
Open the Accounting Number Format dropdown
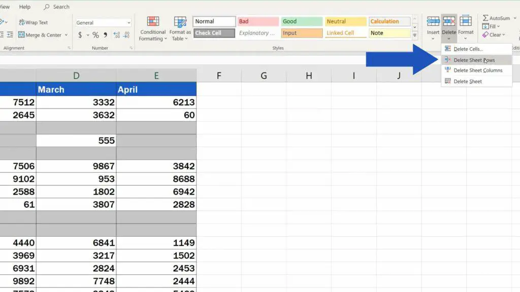(87, 35)
